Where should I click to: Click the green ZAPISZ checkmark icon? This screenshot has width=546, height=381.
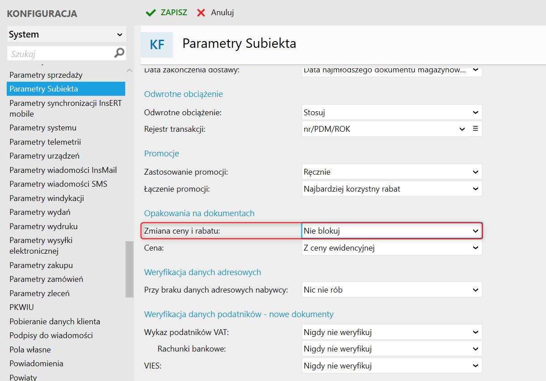(x=151, y=13)
